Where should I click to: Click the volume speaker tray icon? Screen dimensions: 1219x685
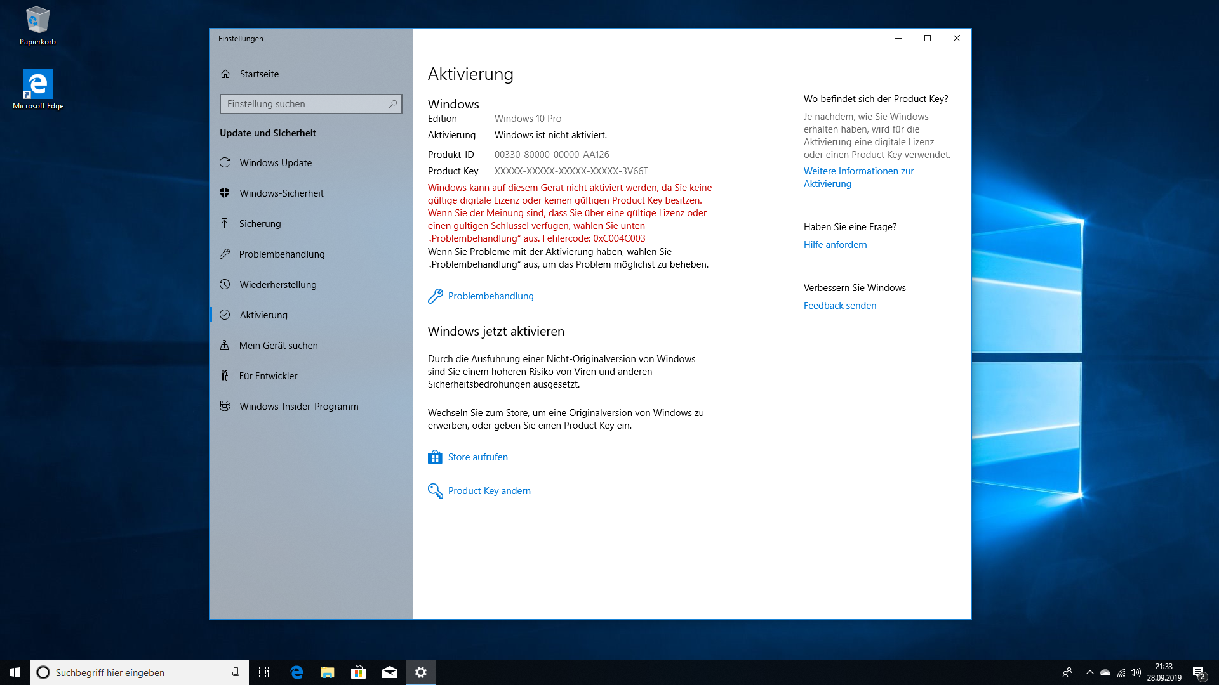pos(1136,672)
